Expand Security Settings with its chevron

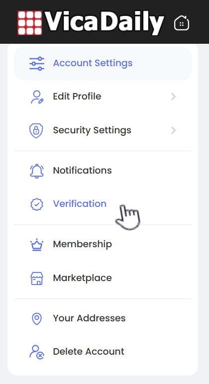pyautogui.click(x=173, y=130)
